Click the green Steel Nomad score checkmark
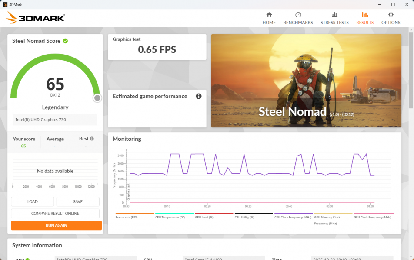414x260 pixels. click(x=65, y=41)
